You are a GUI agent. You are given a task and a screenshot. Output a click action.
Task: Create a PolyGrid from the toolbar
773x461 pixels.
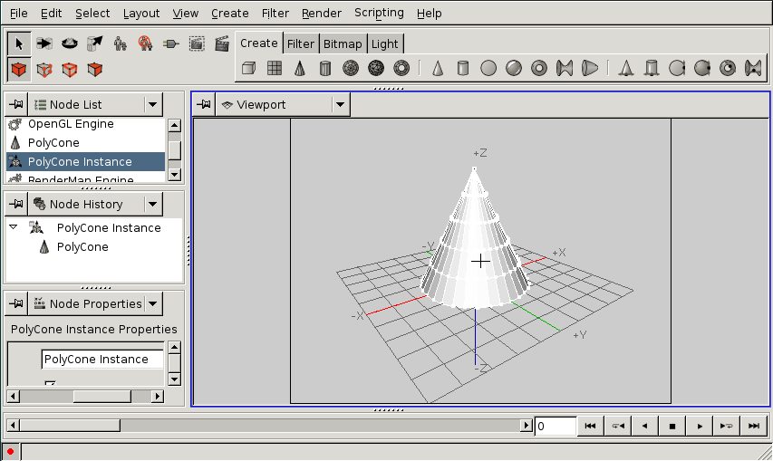click(x=274, y=68)
